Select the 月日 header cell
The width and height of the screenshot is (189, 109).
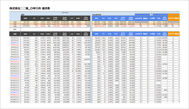point(15,34)
